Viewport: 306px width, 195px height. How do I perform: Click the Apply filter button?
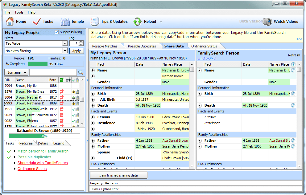76,51
